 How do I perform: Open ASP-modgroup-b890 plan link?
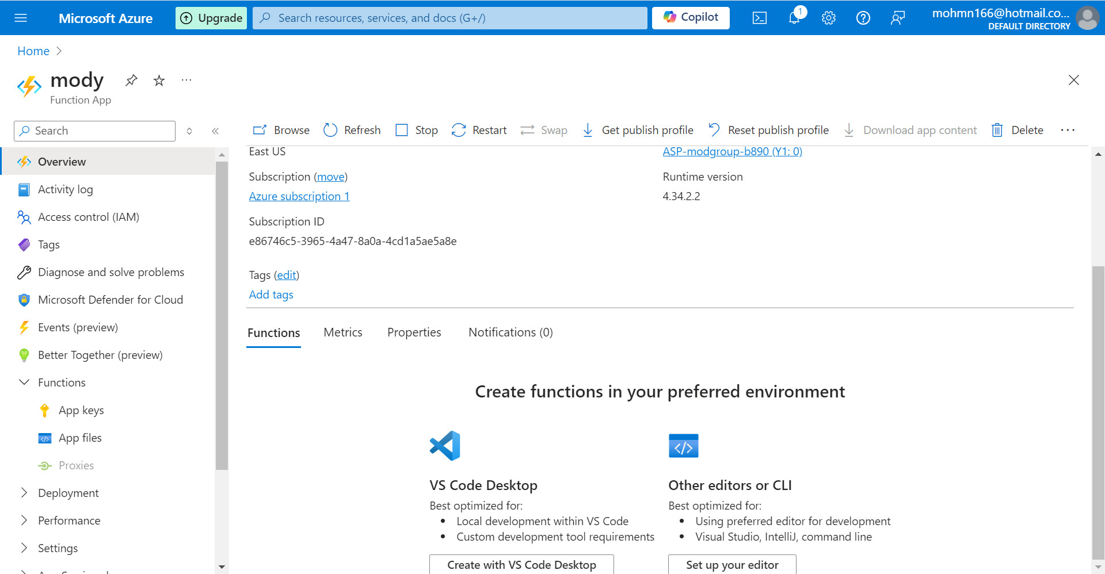click(x=732, y=151)
